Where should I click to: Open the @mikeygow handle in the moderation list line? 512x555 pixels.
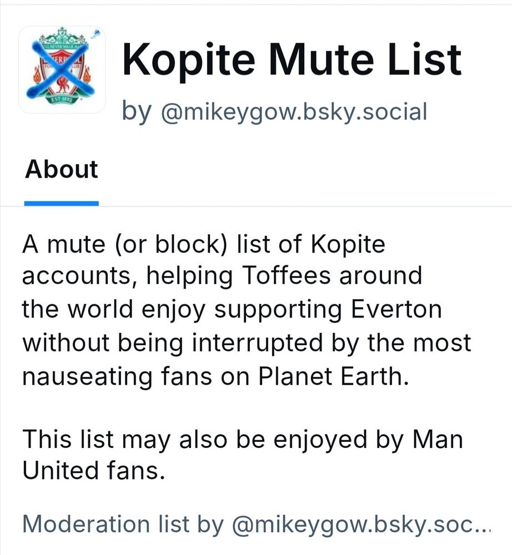(353, 524)
